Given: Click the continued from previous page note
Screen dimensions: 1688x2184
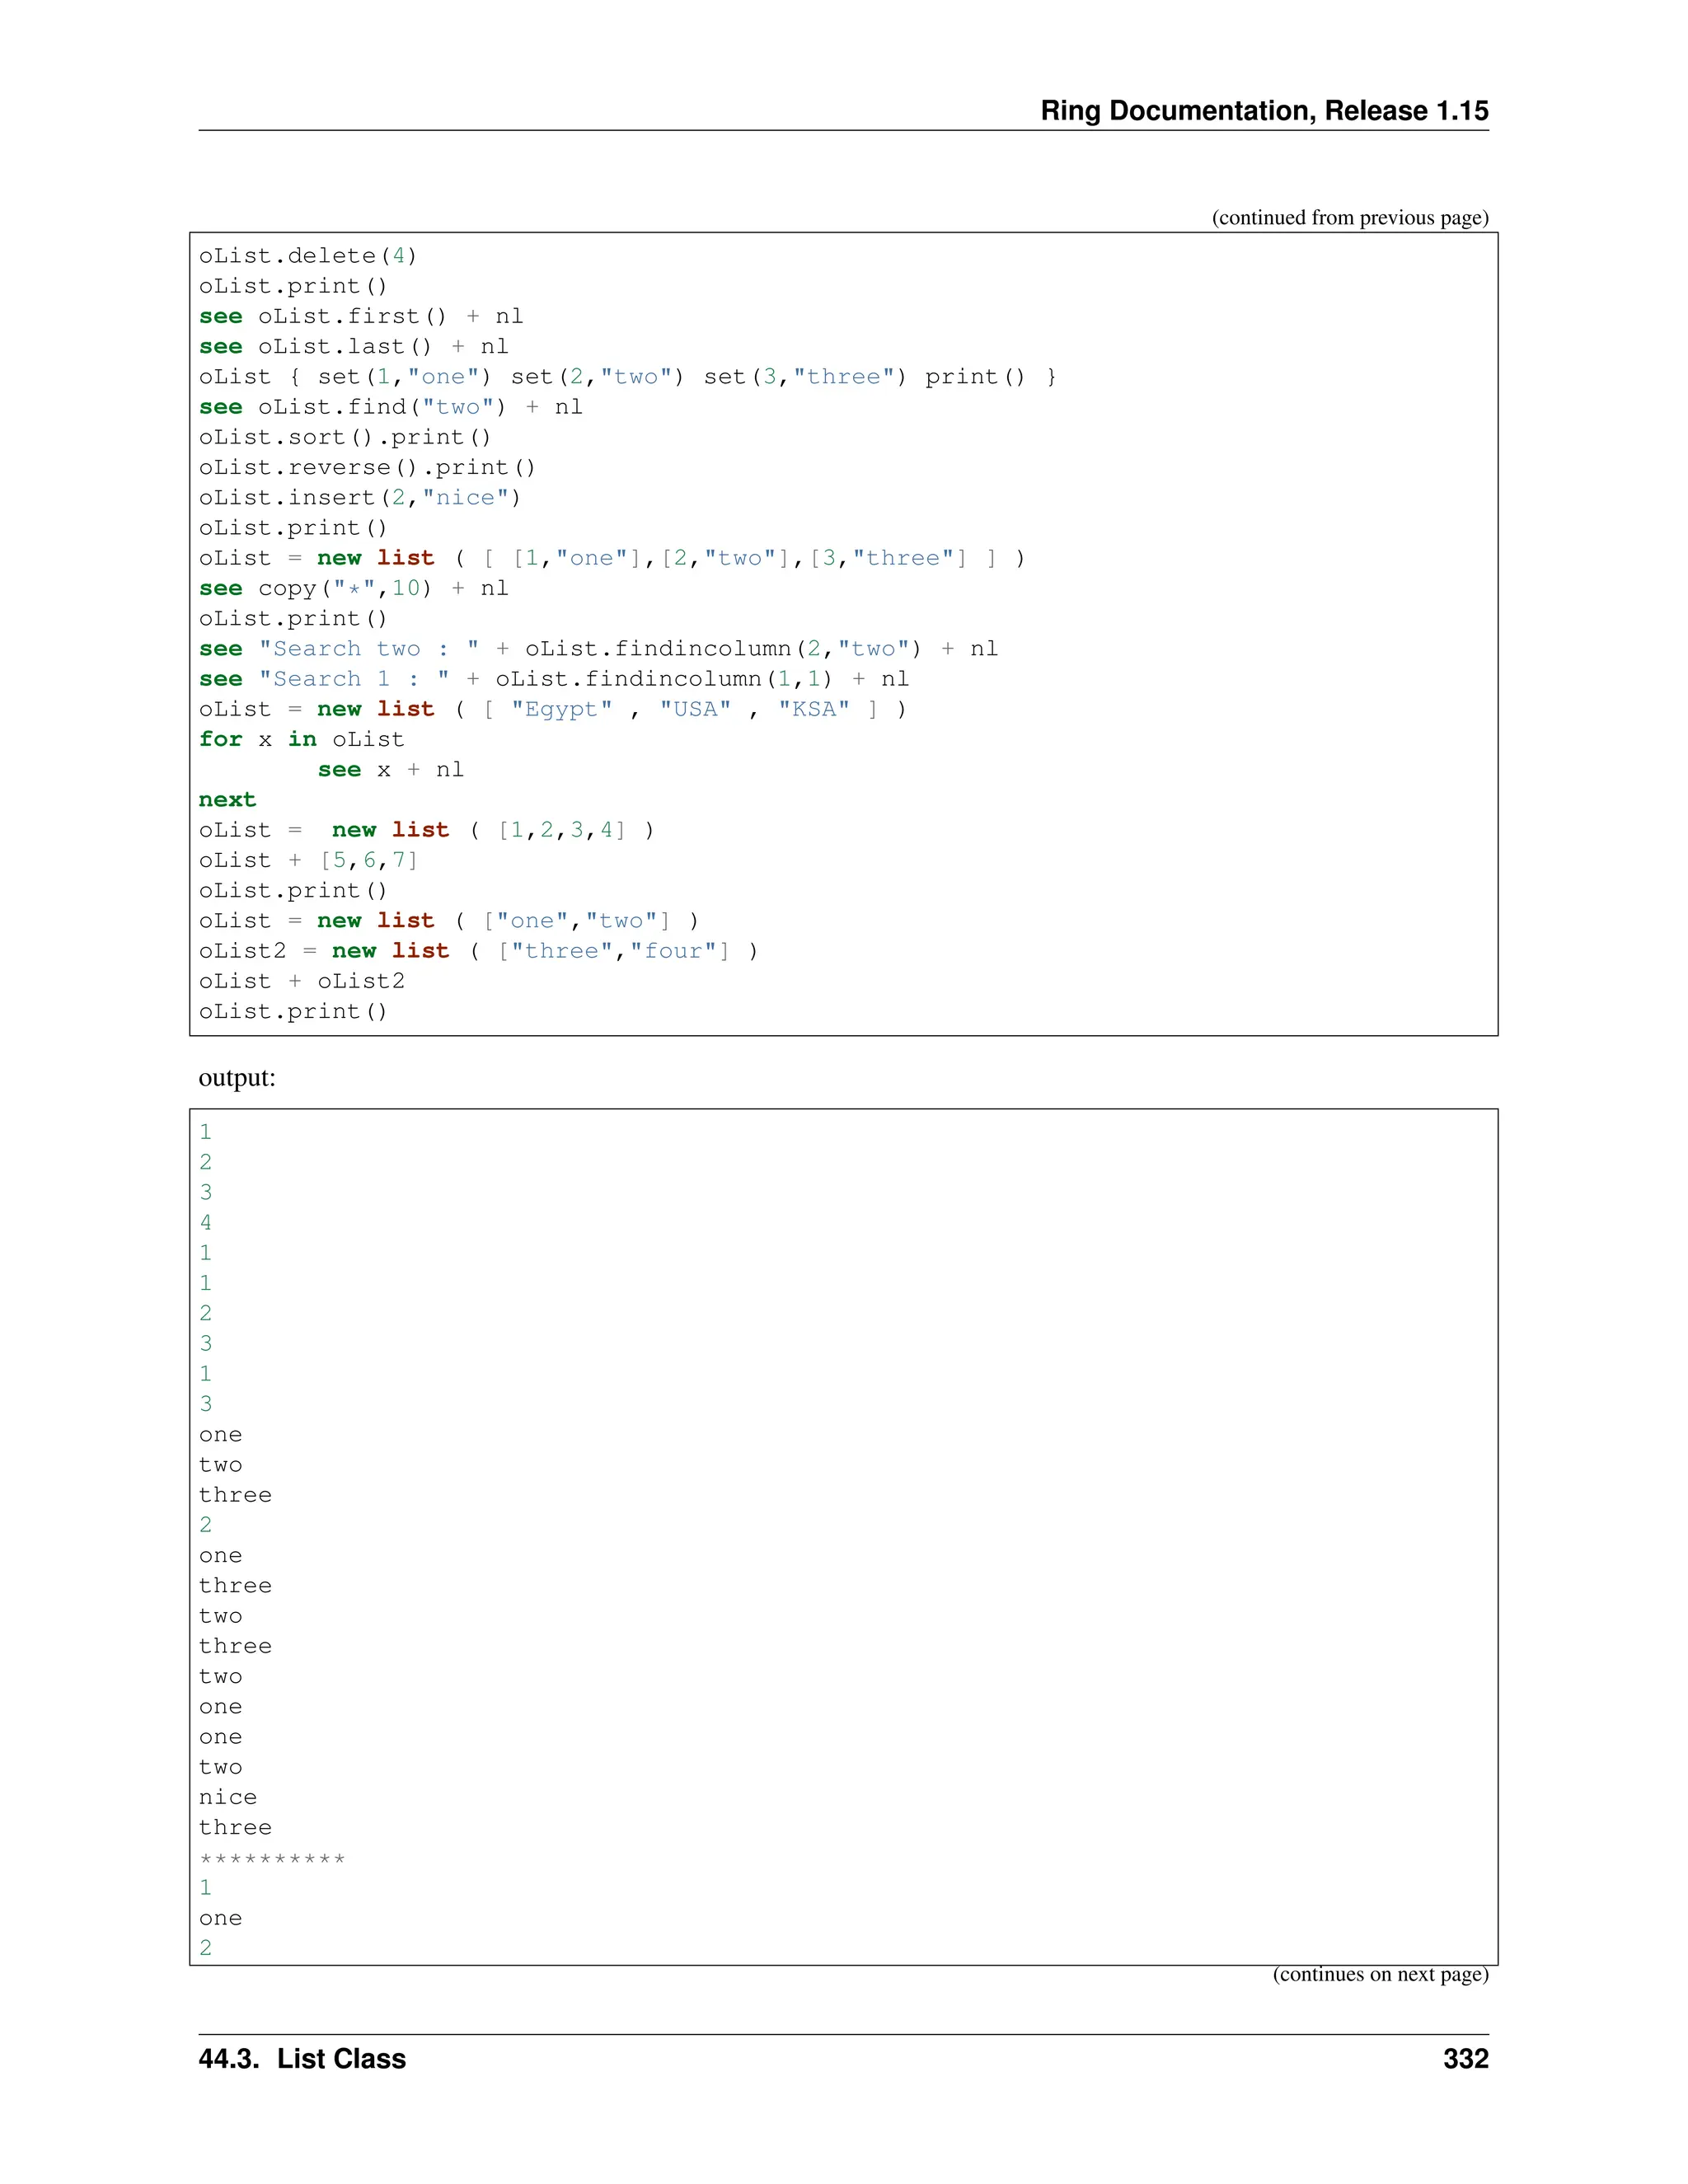Looking at the screenshot, I should [x=1349, y=218].
